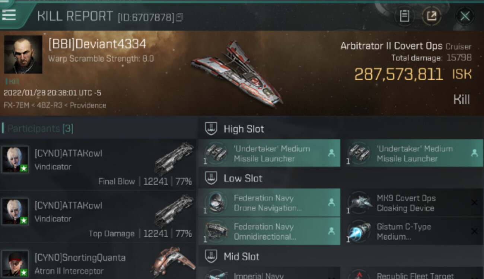484x279 pixels.
Task: Collapse the Mid Slot section
Action: coord(211,256)
